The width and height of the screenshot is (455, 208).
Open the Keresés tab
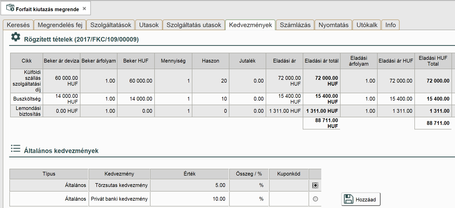coord(18,25)
